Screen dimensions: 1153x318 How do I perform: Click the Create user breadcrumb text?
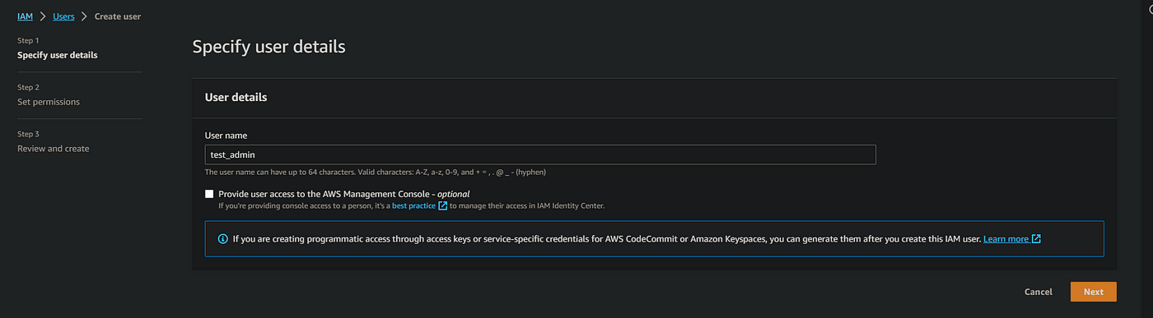pyautogui.click(x=119, y=16)
